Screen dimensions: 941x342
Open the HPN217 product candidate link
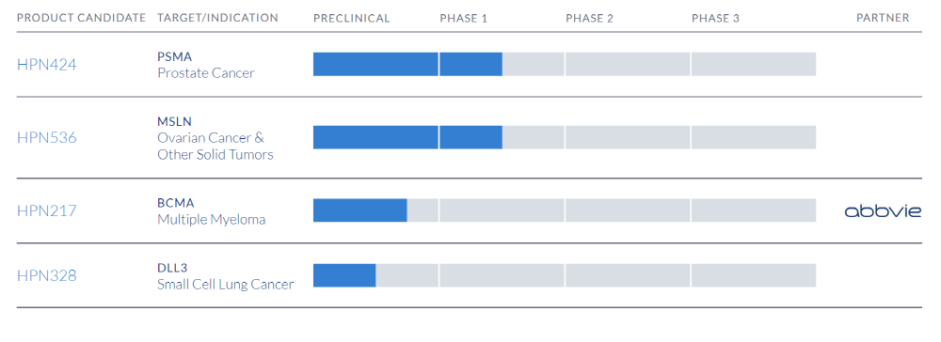[47, 210]
